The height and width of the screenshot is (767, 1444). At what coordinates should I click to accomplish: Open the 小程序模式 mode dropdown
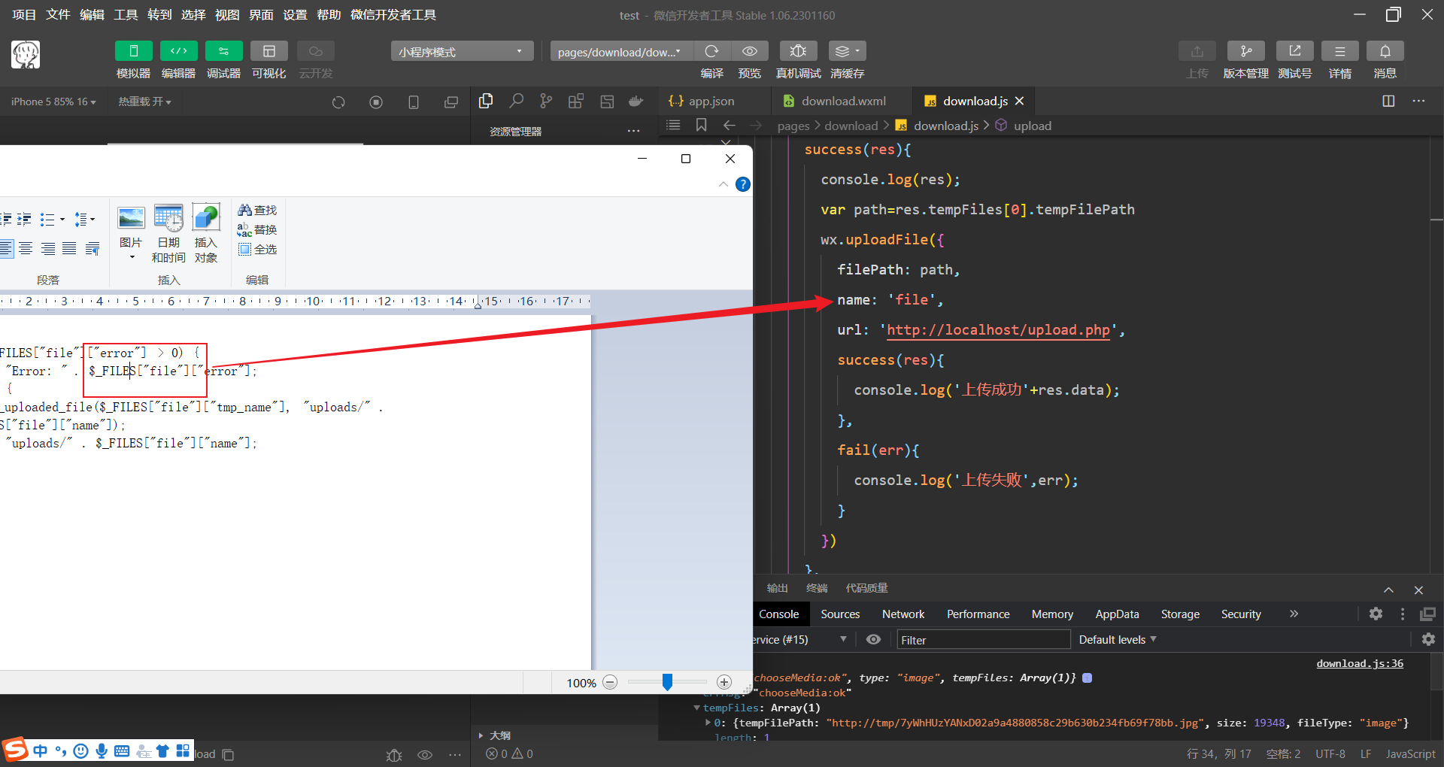click(462, 51)
